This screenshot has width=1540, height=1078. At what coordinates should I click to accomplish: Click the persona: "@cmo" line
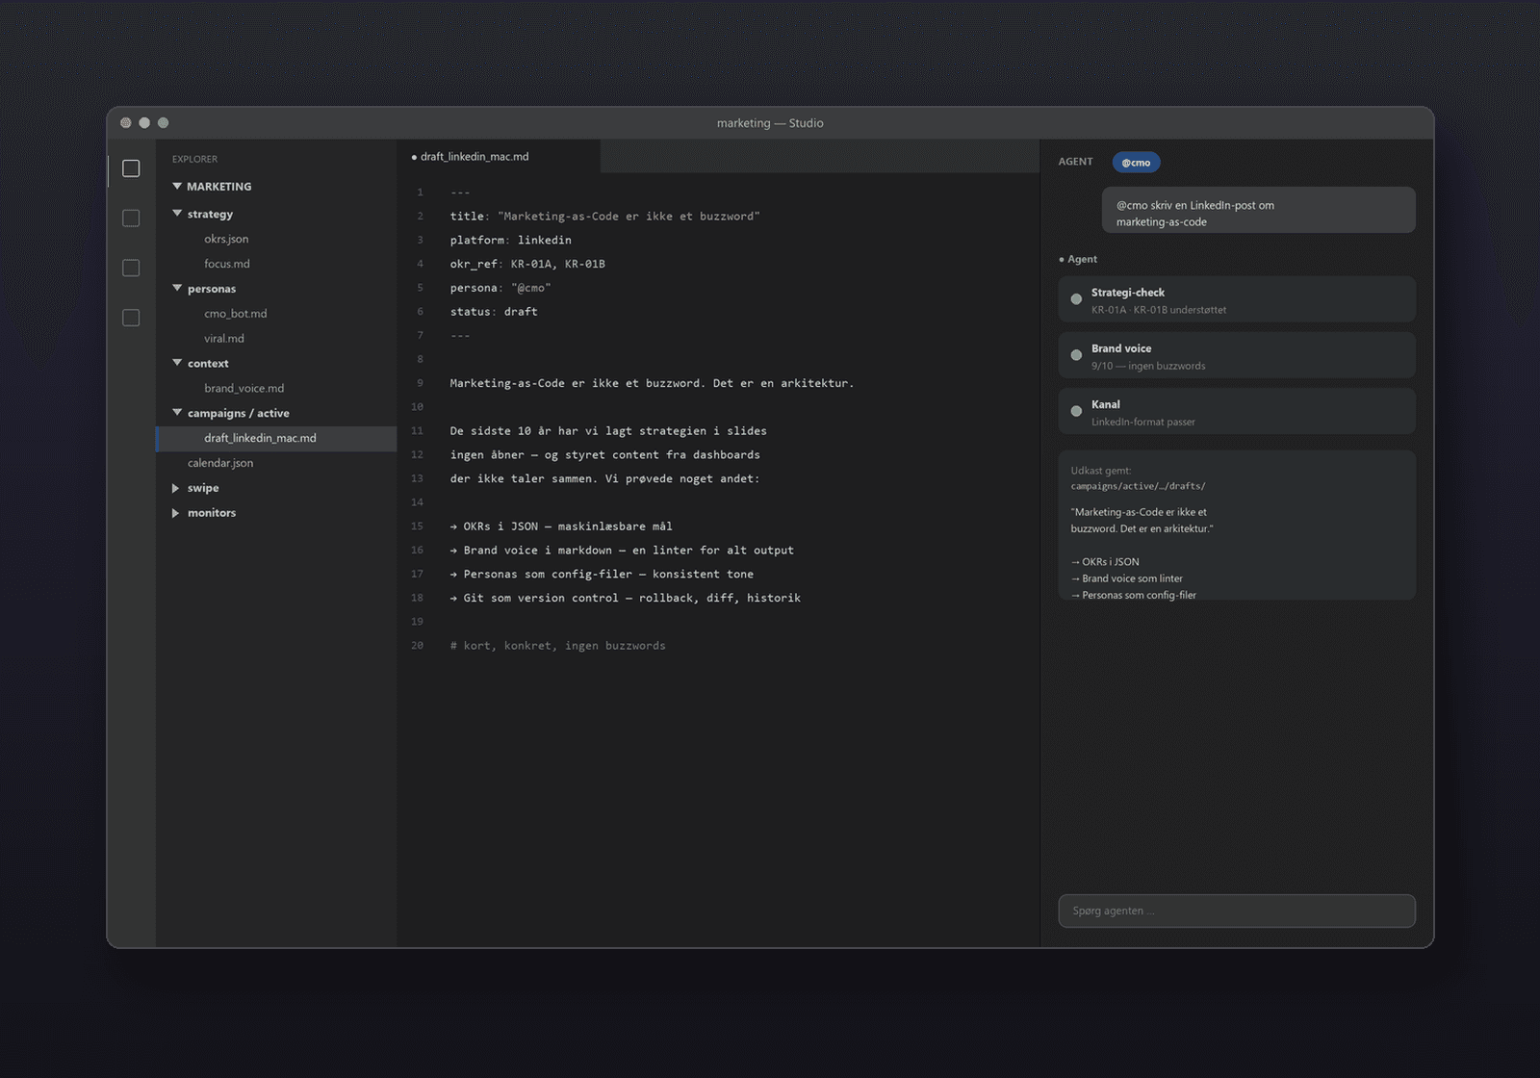pos(500,288)
